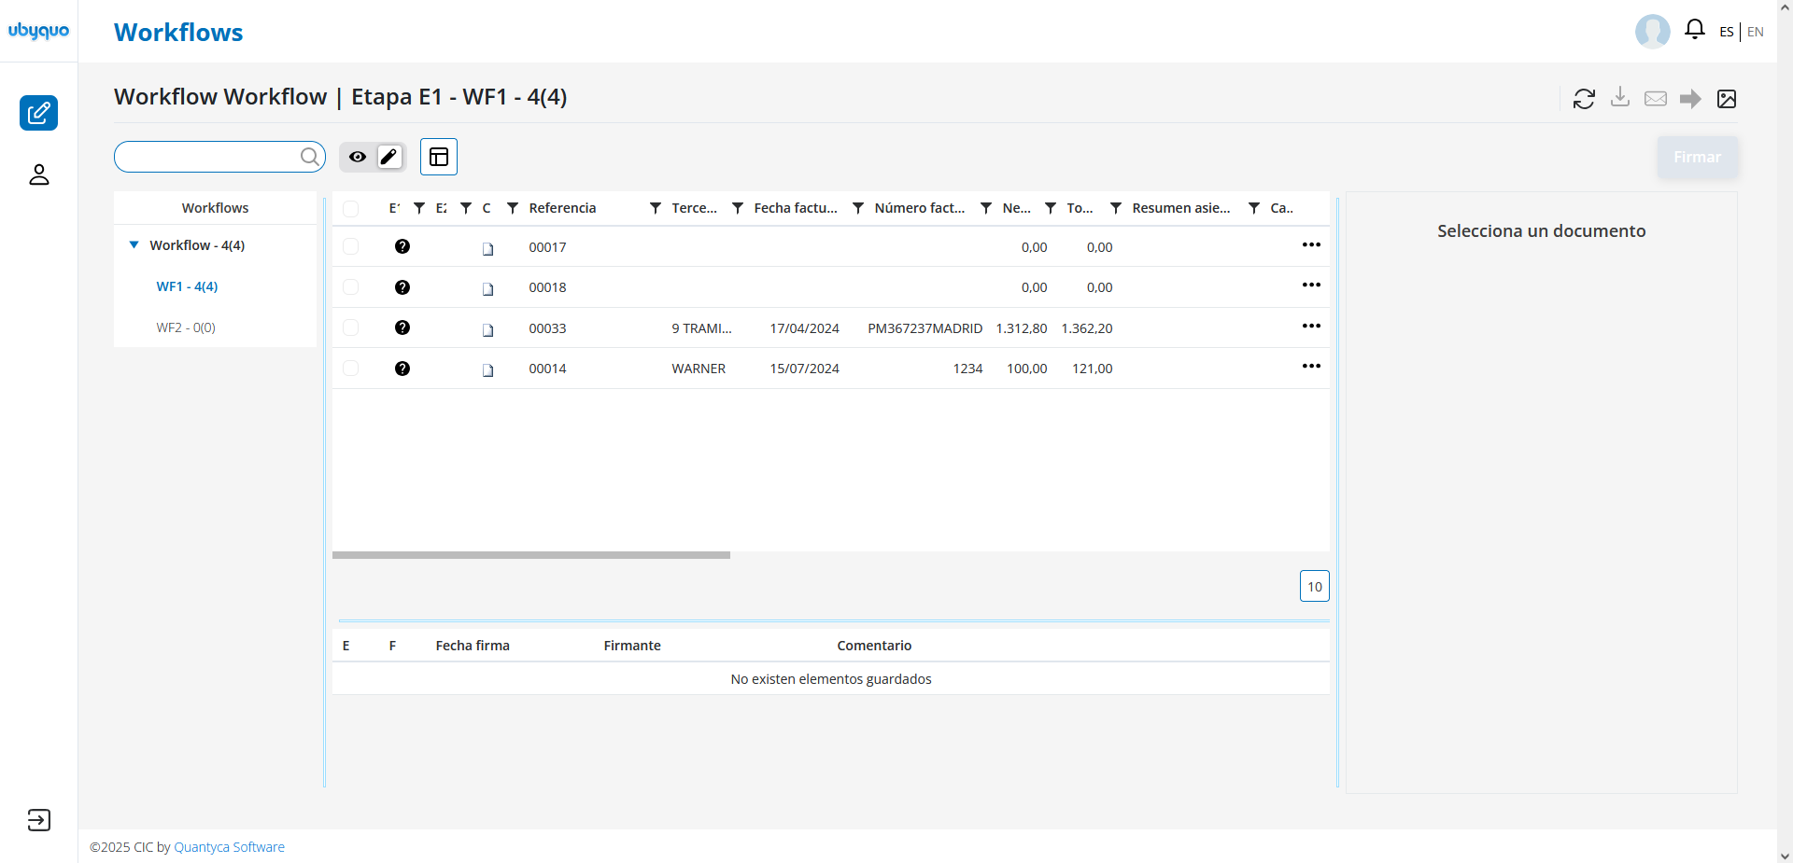
Task: Switch to edit mode pencil toggle
Action: click(x=389, y=157)
